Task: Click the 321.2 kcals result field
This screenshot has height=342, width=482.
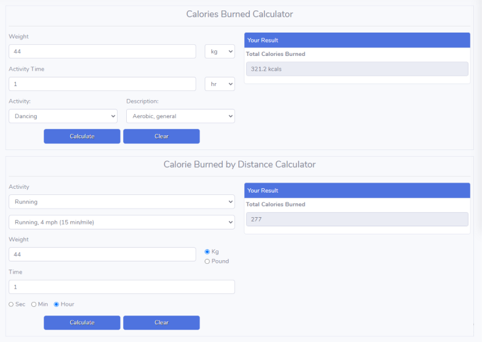Action: [357, 69]
